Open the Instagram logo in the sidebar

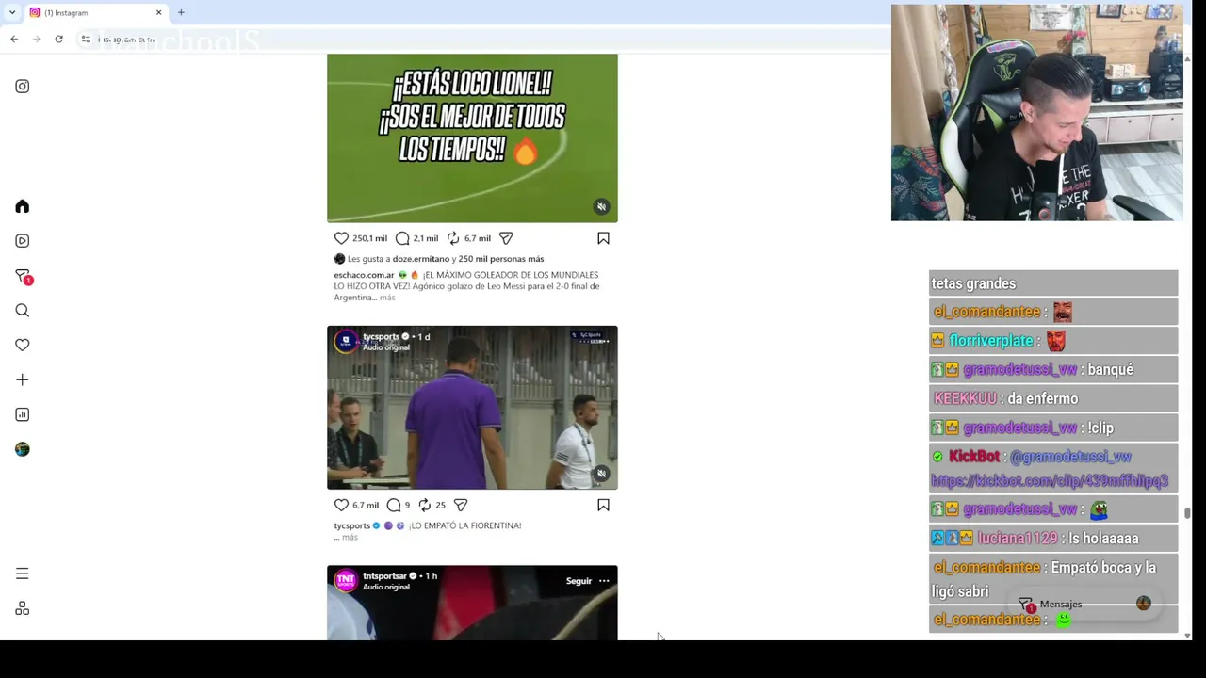[x=23, y=87]
